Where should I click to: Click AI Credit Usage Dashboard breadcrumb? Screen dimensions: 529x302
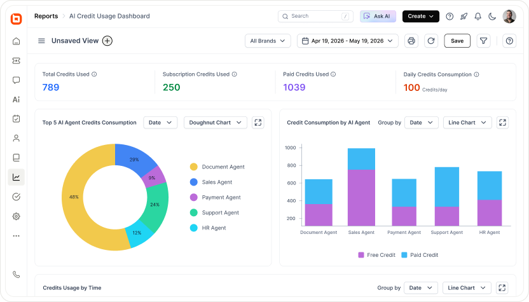coord(109,16)
